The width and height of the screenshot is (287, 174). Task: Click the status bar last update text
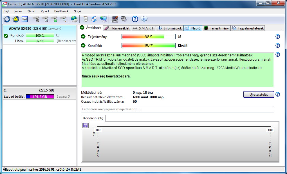(42, 170)
